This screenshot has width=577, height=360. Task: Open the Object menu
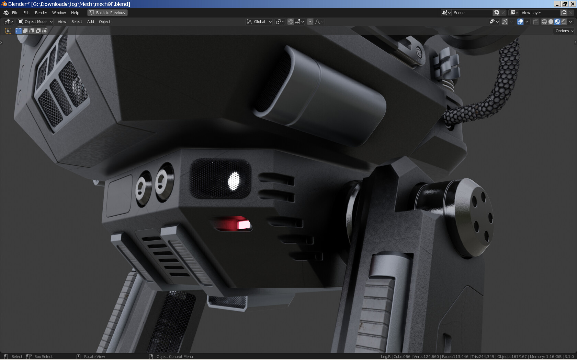click(104, 22)
